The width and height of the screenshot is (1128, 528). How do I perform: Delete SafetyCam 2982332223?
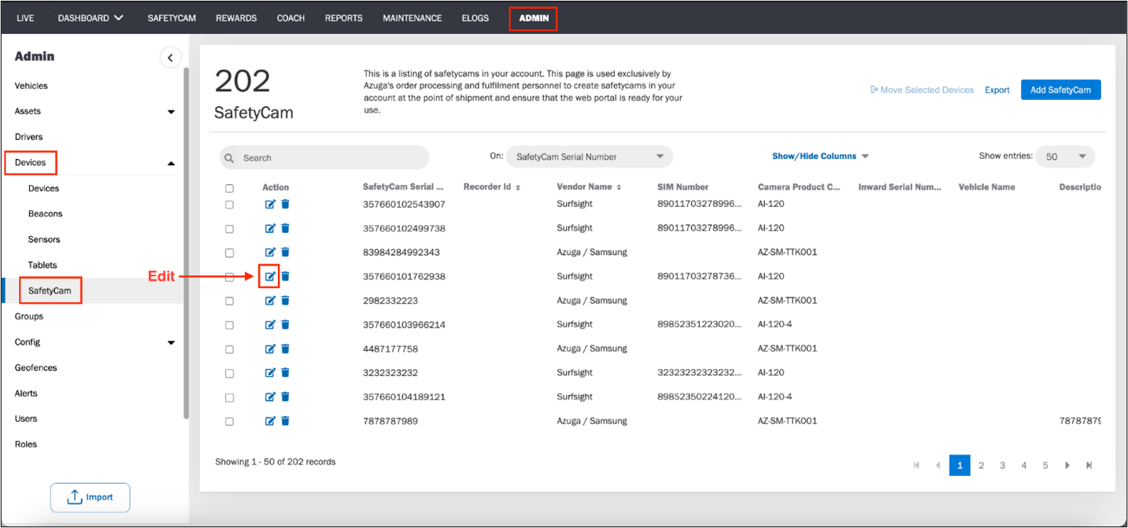tap(285, 301)
